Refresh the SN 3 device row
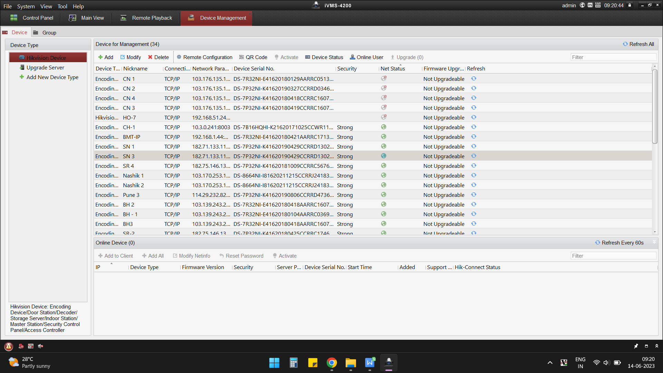Image resolution: width=663 pixels, height=373 pixels. click(474, 156)
